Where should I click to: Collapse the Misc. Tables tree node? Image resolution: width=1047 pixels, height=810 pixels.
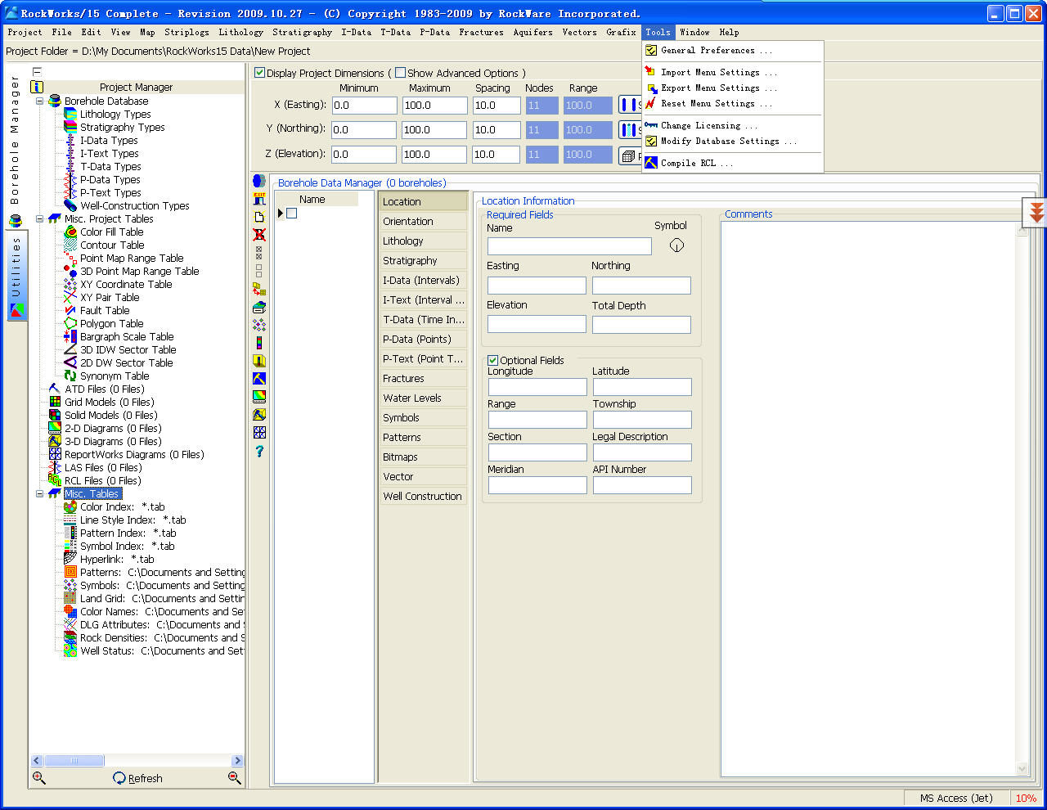click(40, 493)
